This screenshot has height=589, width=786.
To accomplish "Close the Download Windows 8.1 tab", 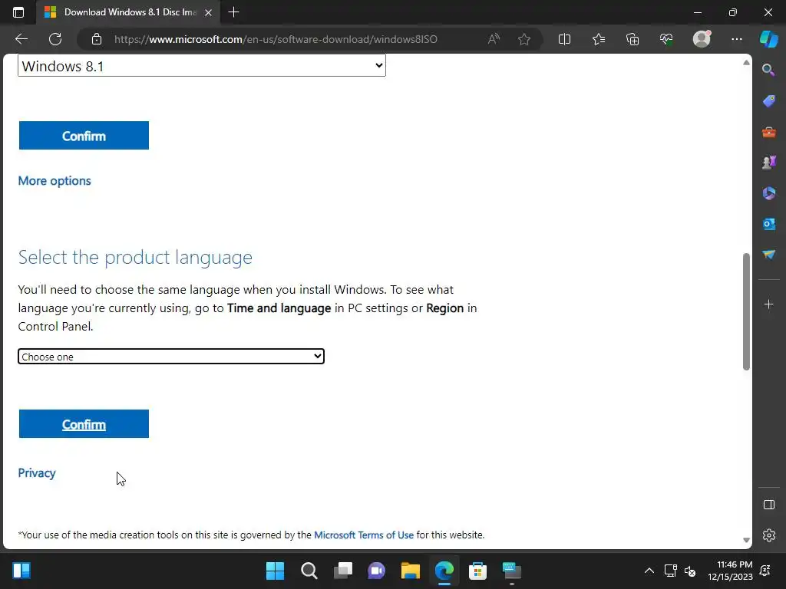I will click(x=209, y=12).
